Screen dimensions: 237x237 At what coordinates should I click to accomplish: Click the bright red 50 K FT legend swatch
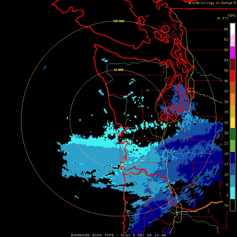pos(233,76)
